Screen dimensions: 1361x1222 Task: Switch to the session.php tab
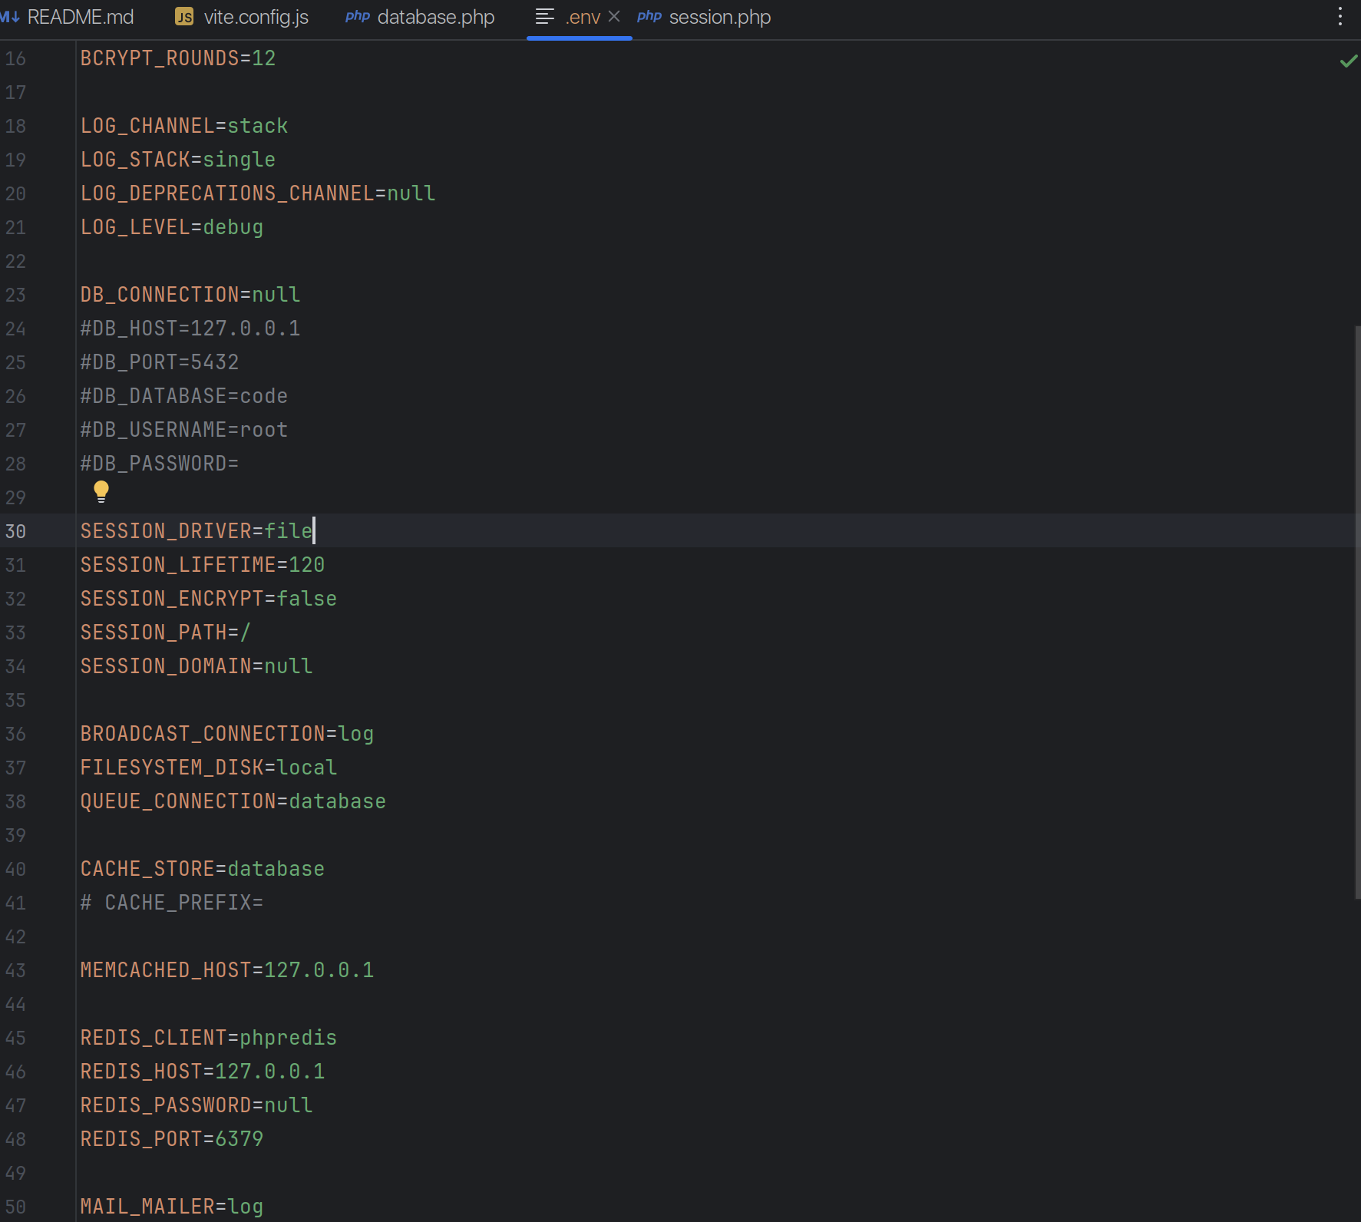704,17
